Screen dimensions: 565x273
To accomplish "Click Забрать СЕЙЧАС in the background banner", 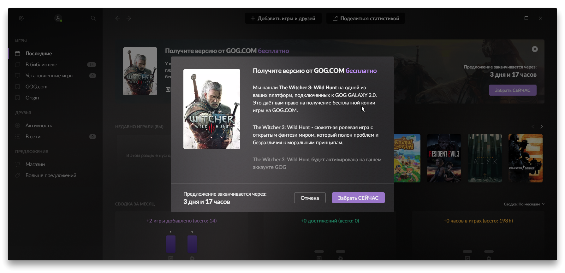I will pos(513,90).
